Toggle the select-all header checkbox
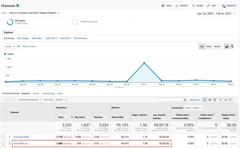The image size is (240, 148). click(3, 112)
